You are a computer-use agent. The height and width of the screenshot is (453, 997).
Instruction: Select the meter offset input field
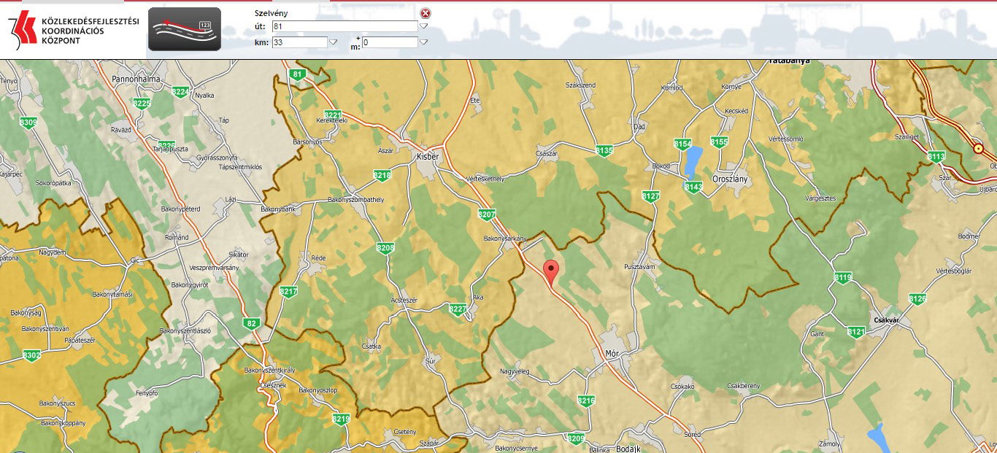tap(389, 42)
